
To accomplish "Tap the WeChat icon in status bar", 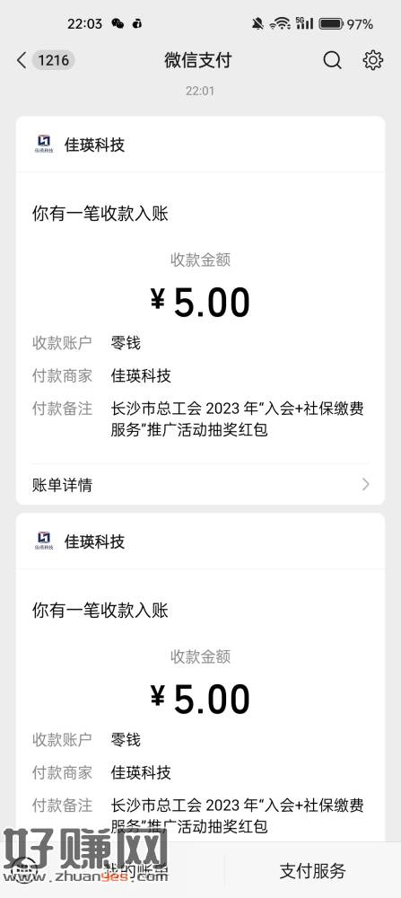I will (x=118, y=23).
